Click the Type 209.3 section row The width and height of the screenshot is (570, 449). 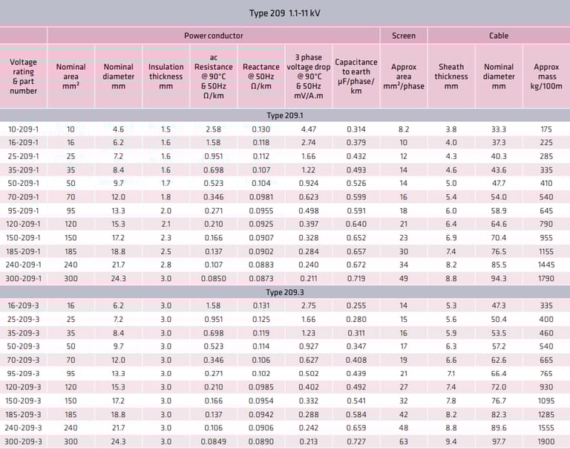pos(285,292)
